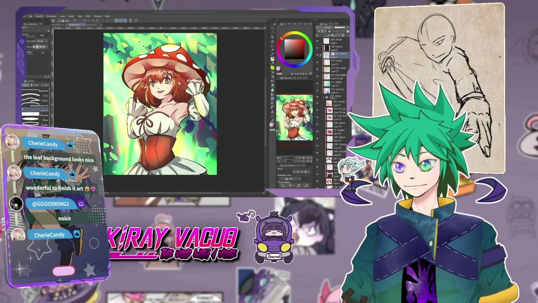Screen dimensions: 538x303
Task: Select Straight line sub tool
Action: pyautogui.click(x=35, y=91)
